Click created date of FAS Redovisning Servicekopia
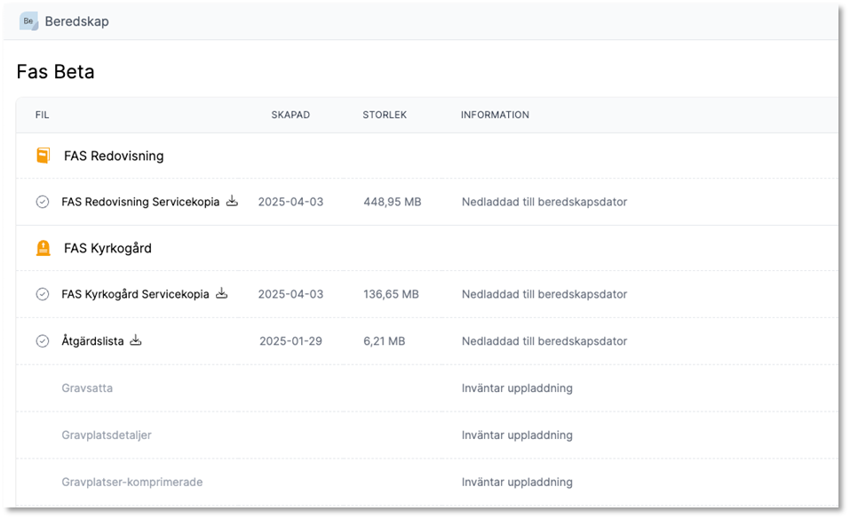Screen dimensions: 850x519 (290, 202)
